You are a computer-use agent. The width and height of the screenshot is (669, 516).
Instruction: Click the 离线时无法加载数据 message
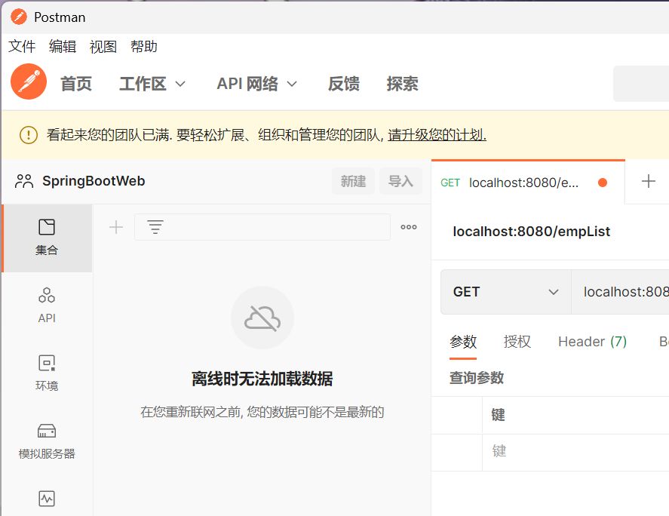pos(262,379)
